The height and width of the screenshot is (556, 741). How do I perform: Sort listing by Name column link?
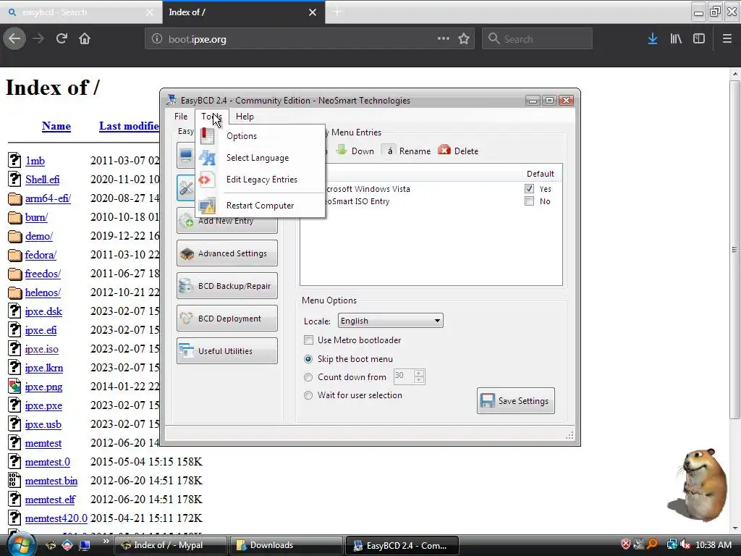56,126
